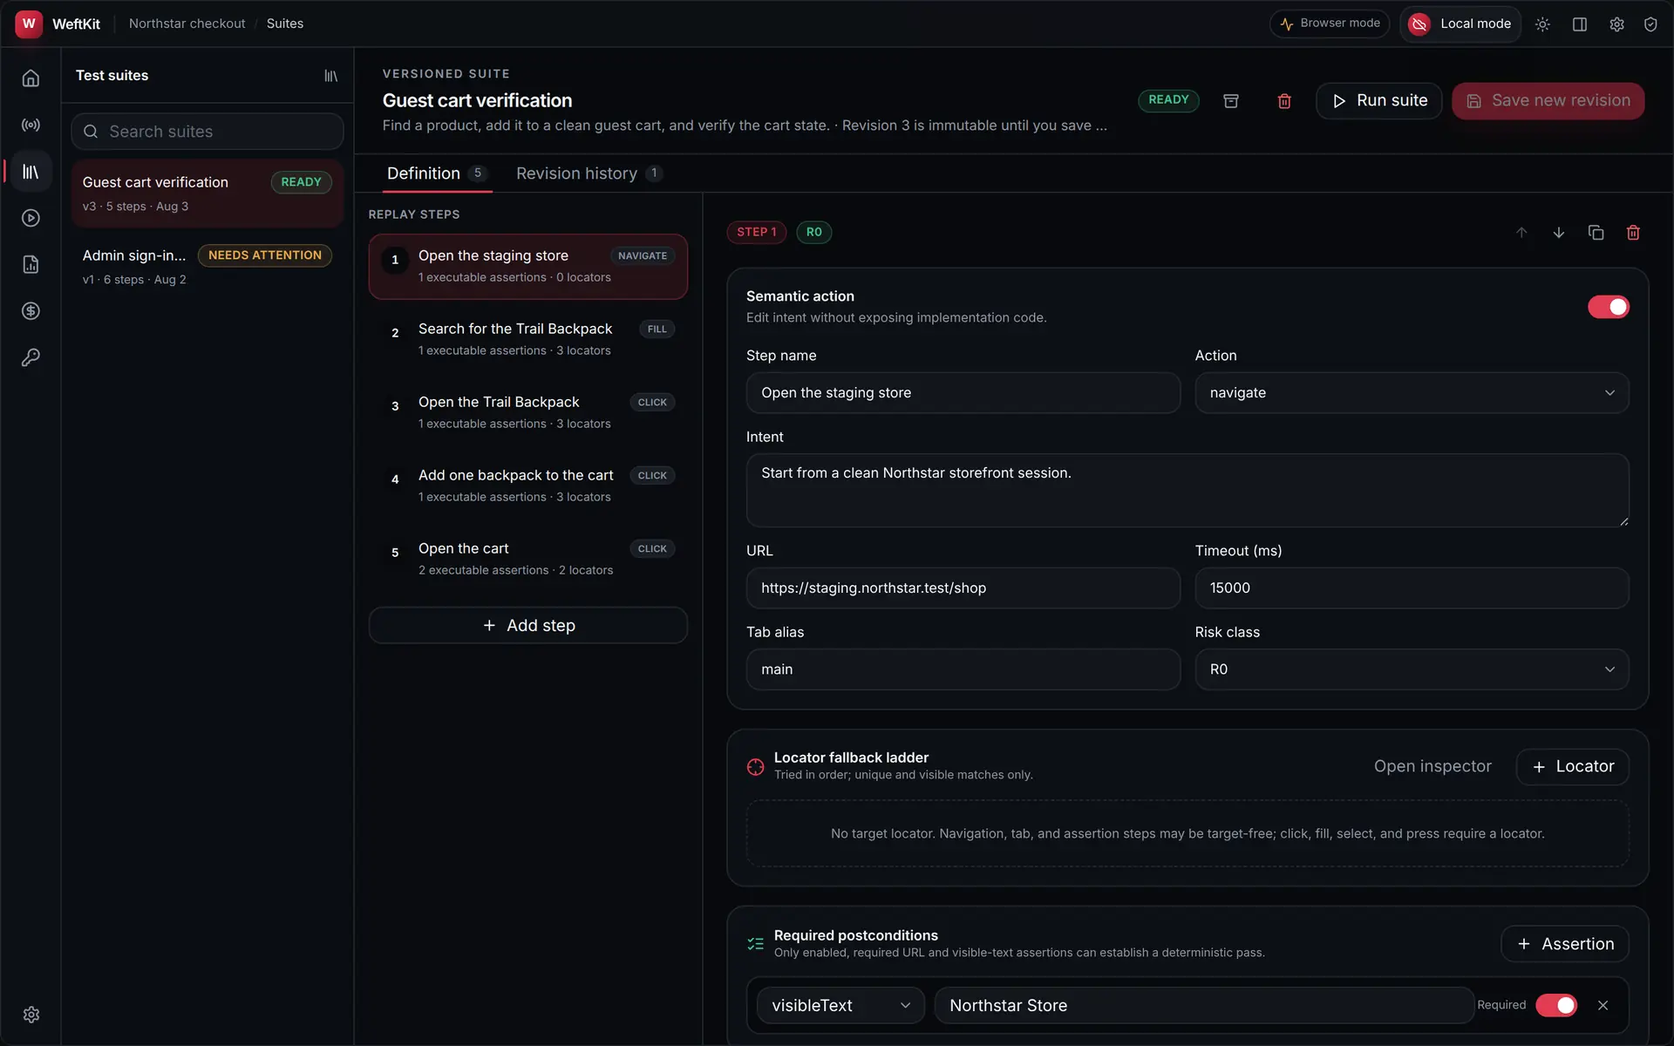Click the Northstar Store assertion value field
The image size is (1674, 1046).
(x=1203, y=1005)
